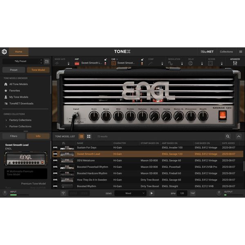Play the demo loop
Viewport: 245px width, 245px height.
pos(151,193)
